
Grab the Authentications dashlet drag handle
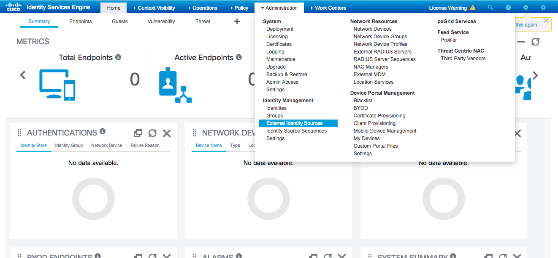[19, 133]
